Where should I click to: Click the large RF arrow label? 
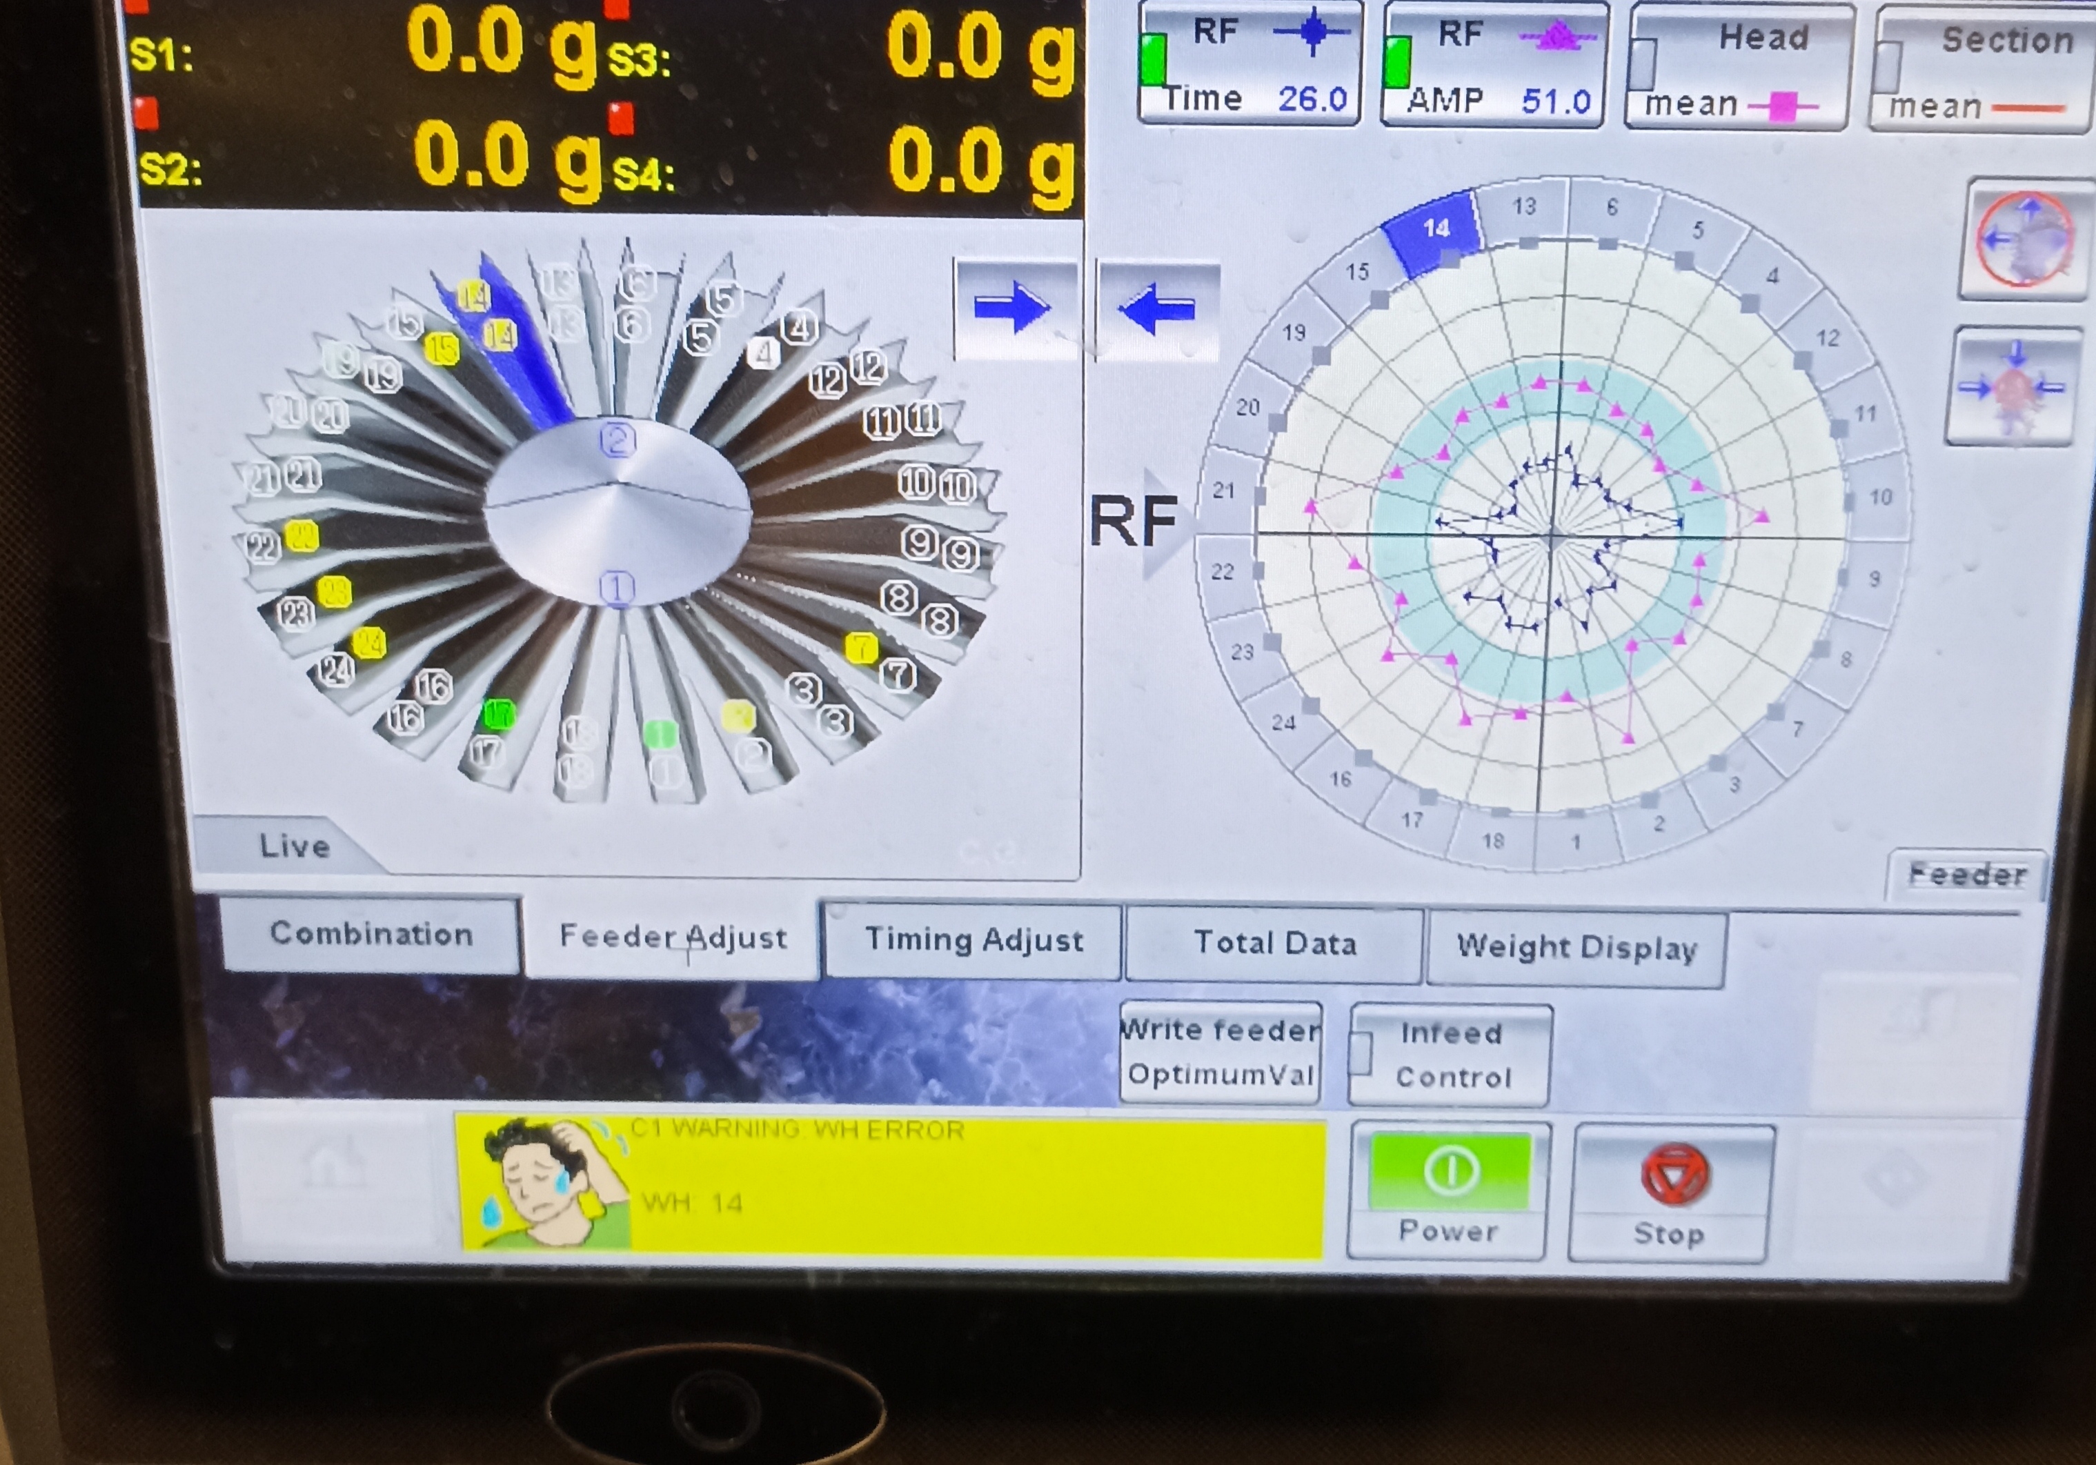point(1136,522)
